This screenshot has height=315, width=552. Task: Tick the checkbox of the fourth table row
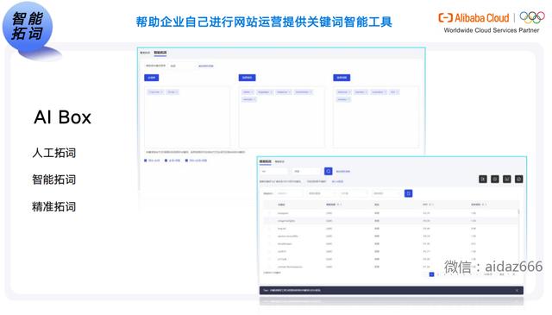pyautogui.click(x=270, y=236)
